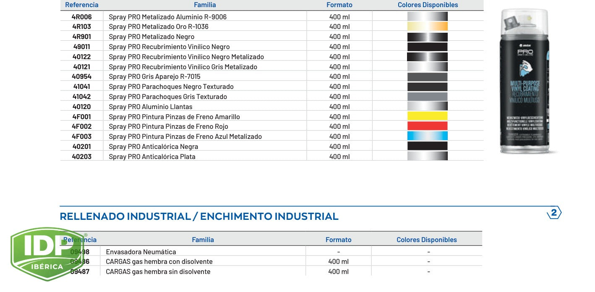Viewport: 595px width, 292px height.
Task: Click the page number 2 badge
Action: (554, 213)
